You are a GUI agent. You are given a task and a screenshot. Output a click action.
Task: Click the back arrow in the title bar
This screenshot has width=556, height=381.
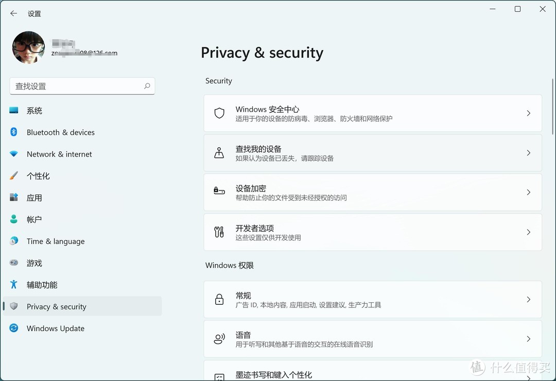click(x=13, y=13)
